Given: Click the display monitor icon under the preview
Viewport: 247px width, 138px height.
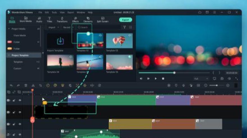Looking at the screenshot, I should pyautogui.click(x=214, y=79).
